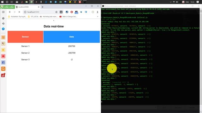Open the Windows notification center
The width and height of the screenshot is (202, 113).
[x=198, y=2]
